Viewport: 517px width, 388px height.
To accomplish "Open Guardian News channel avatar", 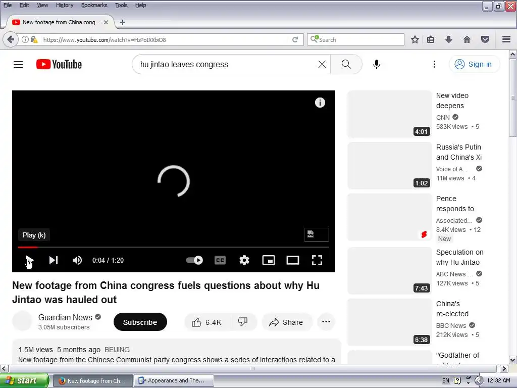I will tap(22, 321).
